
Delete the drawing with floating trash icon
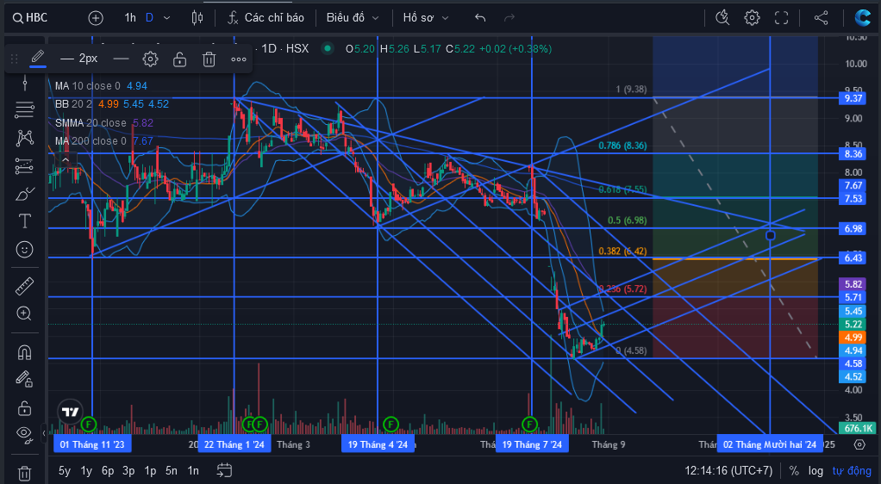pyautogui.click(x=209, y=59)
